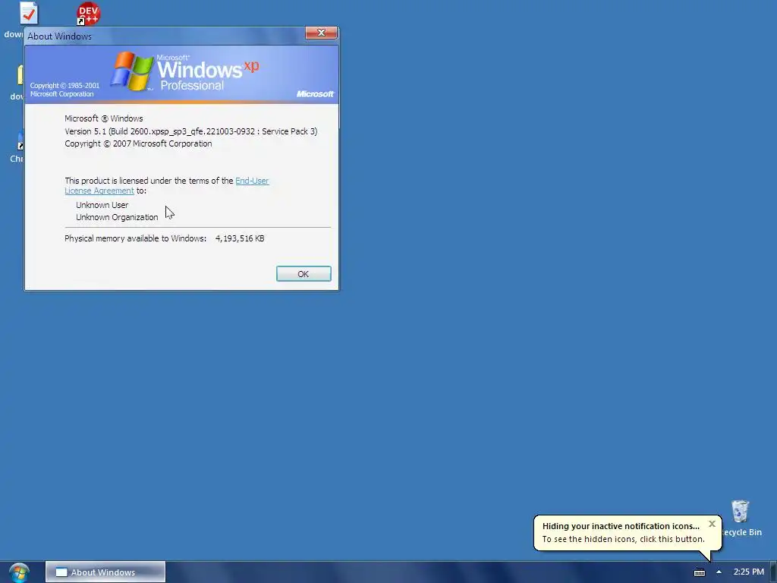The height and width of the screenshot is (583, 777).
Task: Select the checkmark document desktop icon
Action: (29, 14)
